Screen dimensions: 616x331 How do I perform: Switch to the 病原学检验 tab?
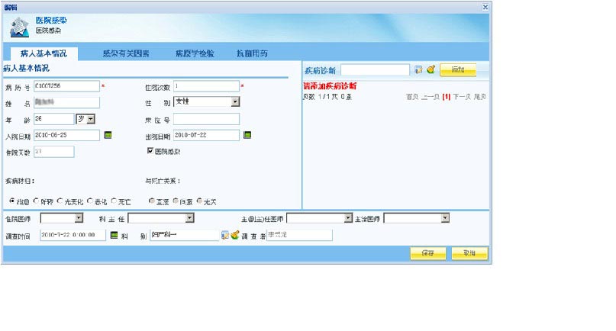[x=195, y=54]
